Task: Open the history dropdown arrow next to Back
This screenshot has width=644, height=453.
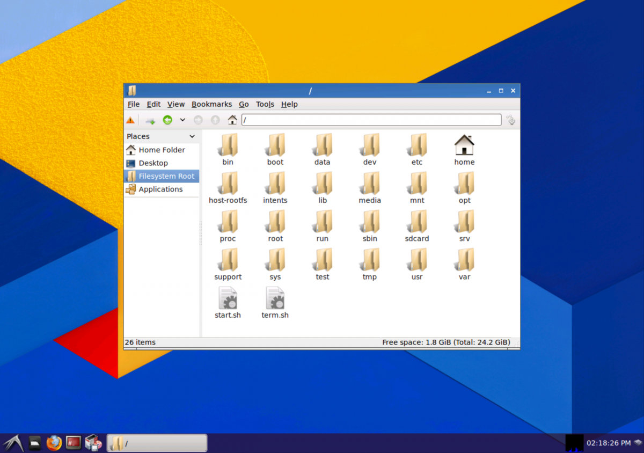Action: tap(182, 120)
